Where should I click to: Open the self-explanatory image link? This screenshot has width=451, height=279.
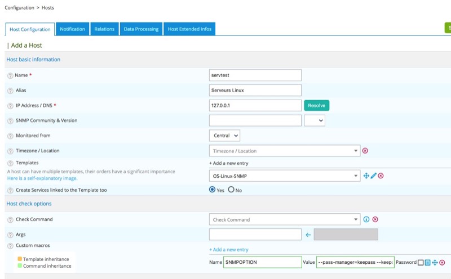tap(42, 178)
